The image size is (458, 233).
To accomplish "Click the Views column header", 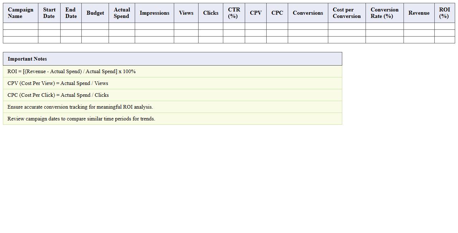I will coord(186,13).
